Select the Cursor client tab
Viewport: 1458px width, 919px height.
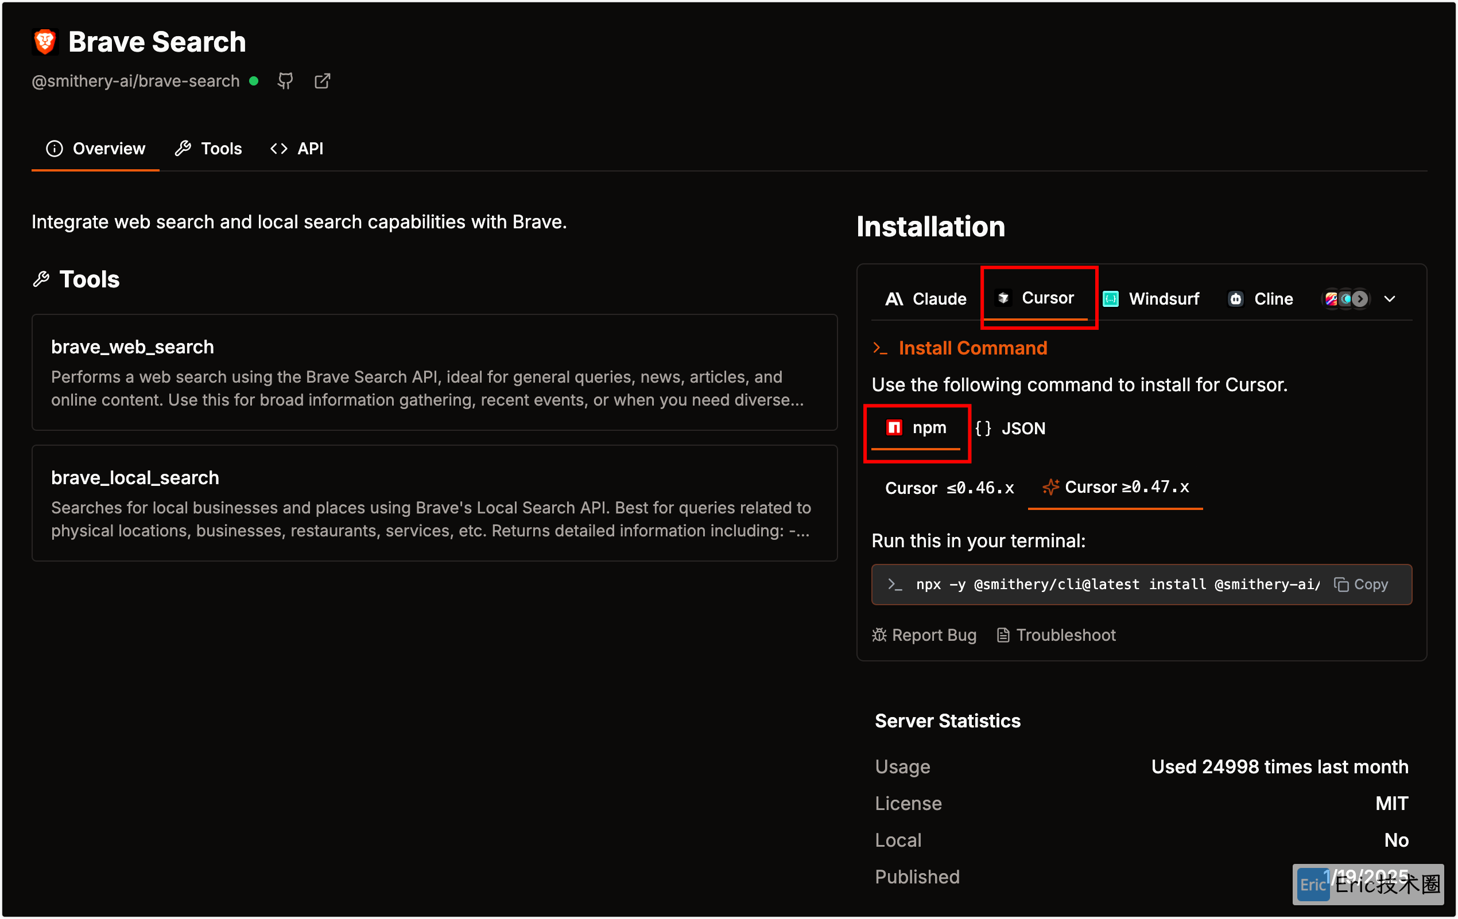tap(1036, 298)
